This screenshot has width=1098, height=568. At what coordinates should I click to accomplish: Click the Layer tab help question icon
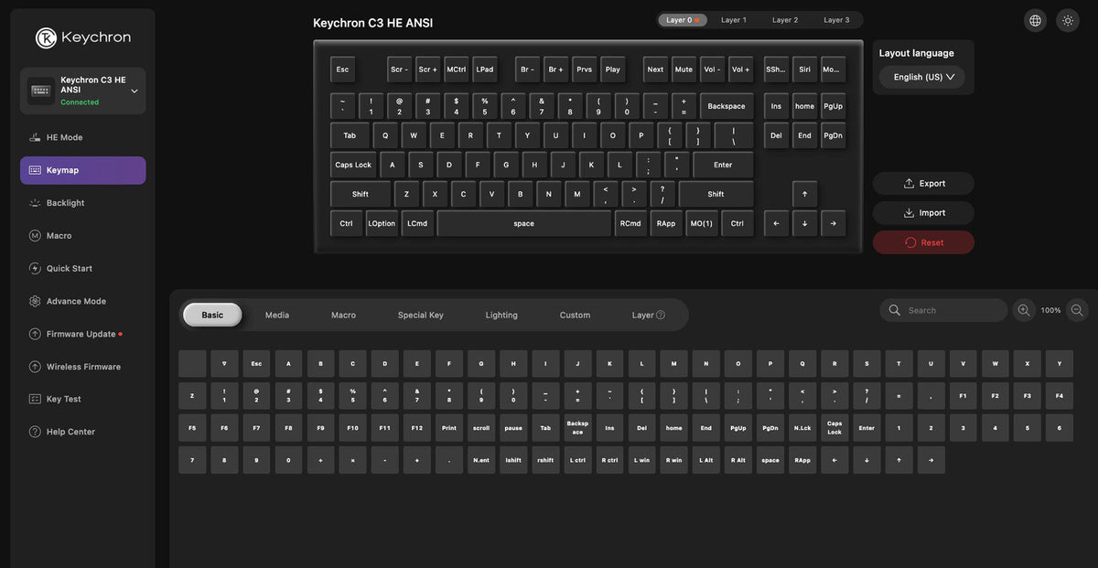(661, 315)
